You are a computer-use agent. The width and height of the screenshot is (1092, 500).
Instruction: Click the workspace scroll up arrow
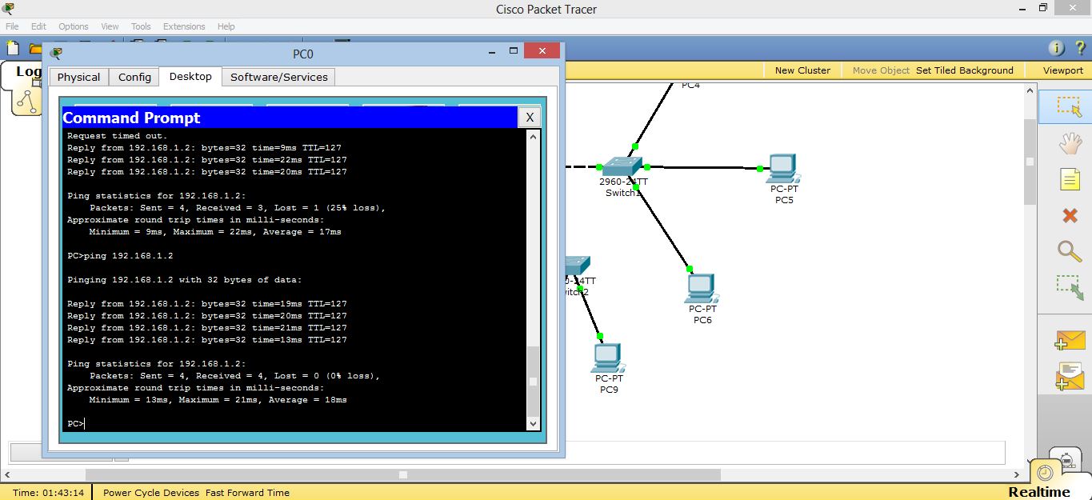[x=1030, y=90]
